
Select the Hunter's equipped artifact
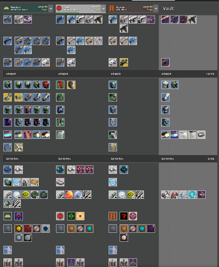coord(113,147)
